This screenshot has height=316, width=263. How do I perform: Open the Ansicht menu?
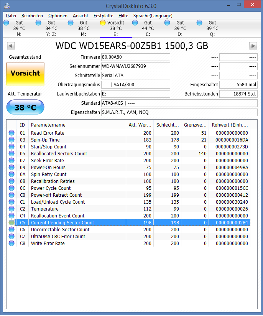[x=81, y=16]
